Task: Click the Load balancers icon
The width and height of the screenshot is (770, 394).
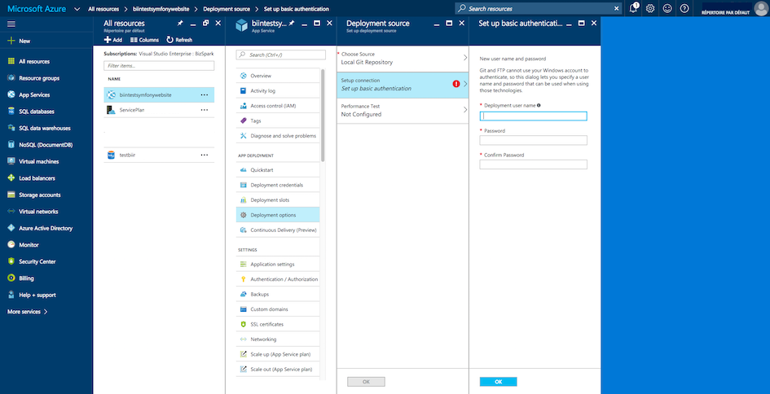Action: click(11, 178)
